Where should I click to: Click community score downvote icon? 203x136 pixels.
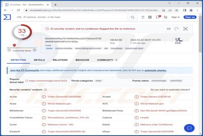point(9,50)
